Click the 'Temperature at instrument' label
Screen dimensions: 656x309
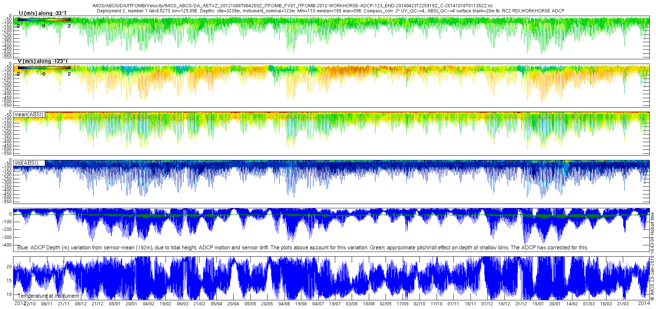point(48,296)
